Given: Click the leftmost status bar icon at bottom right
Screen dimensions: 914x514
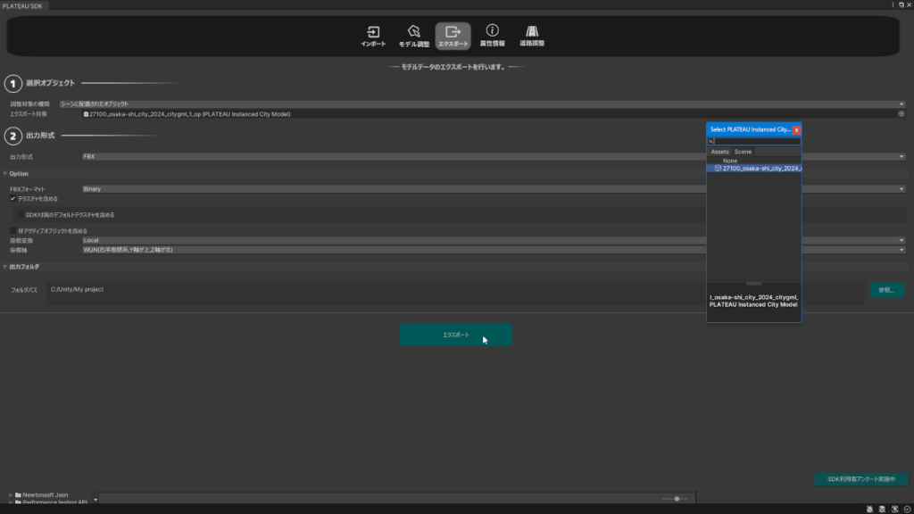Looking at the screenshot, I should (x=869, y=509).
